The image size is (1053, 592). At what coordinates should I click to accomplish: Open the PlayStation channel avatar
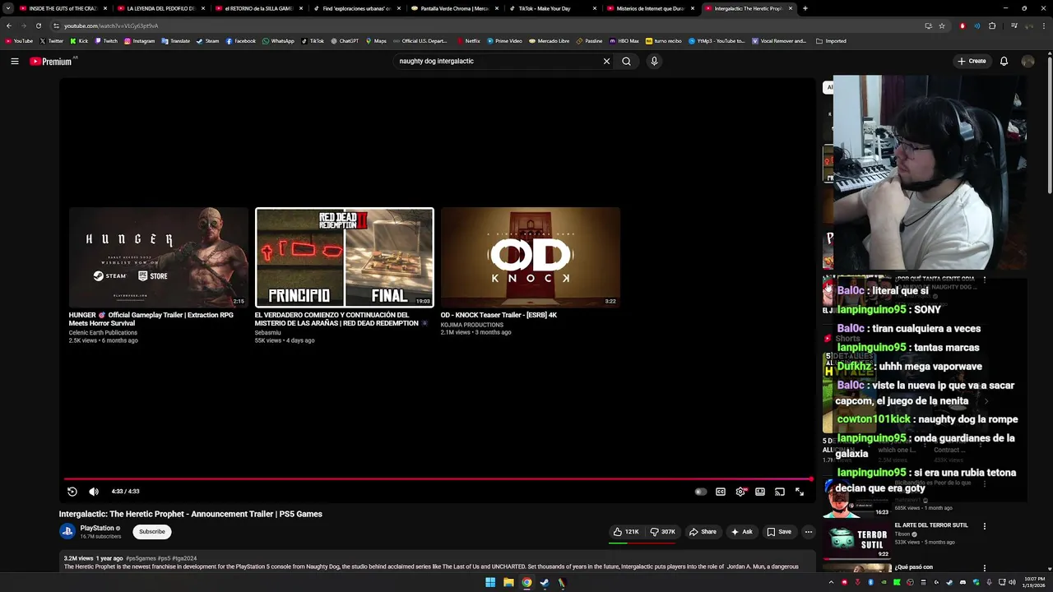[x=67, y=531]
